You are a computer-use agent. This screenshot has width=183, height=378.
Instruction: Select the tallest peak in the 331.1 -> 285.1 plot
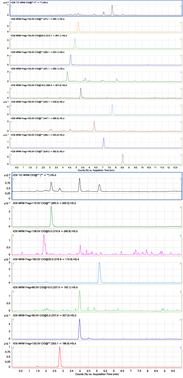tap(67, 76)
